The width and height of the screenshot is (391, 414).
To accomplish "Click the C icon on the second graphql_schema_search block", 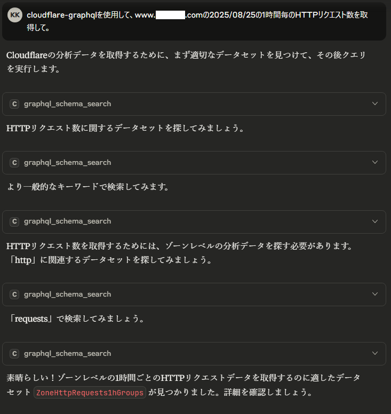I will click(15, 163).
